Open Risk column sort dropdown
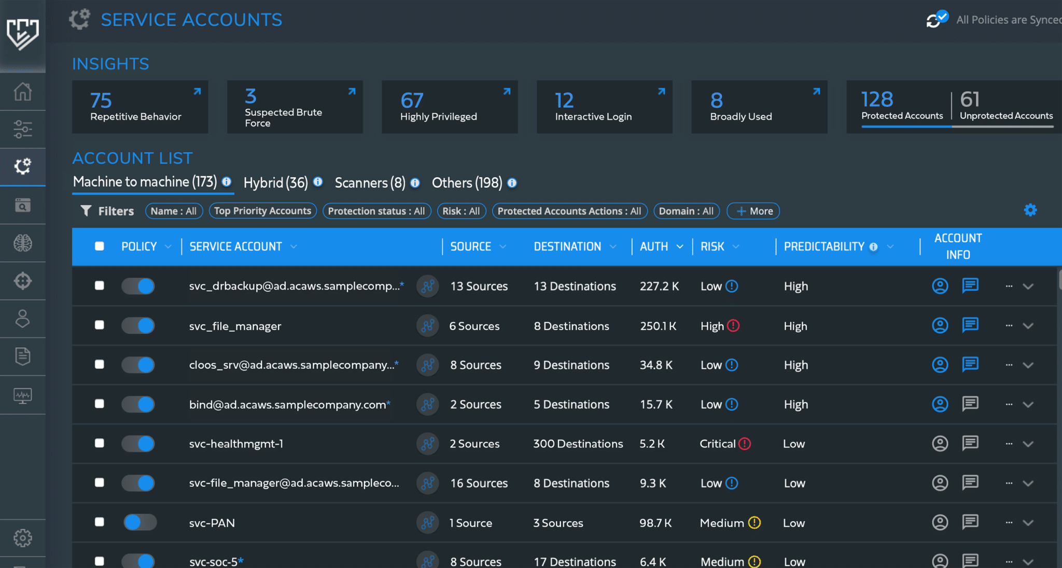Screen dimensions: 1062x568 [x=736, y=247]
